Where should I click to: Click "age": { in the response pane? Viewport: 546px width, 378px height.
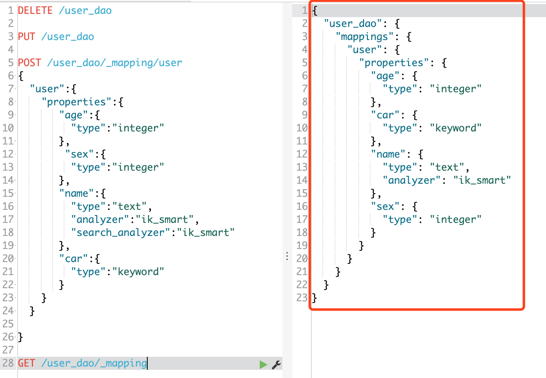(x=394, y=76)
